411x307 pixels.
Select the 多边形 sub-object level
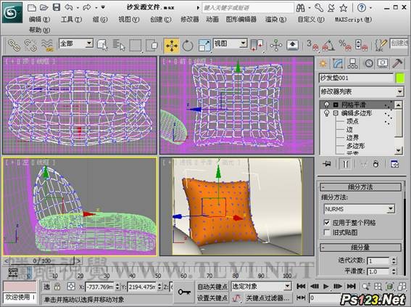tap(356, 146)
